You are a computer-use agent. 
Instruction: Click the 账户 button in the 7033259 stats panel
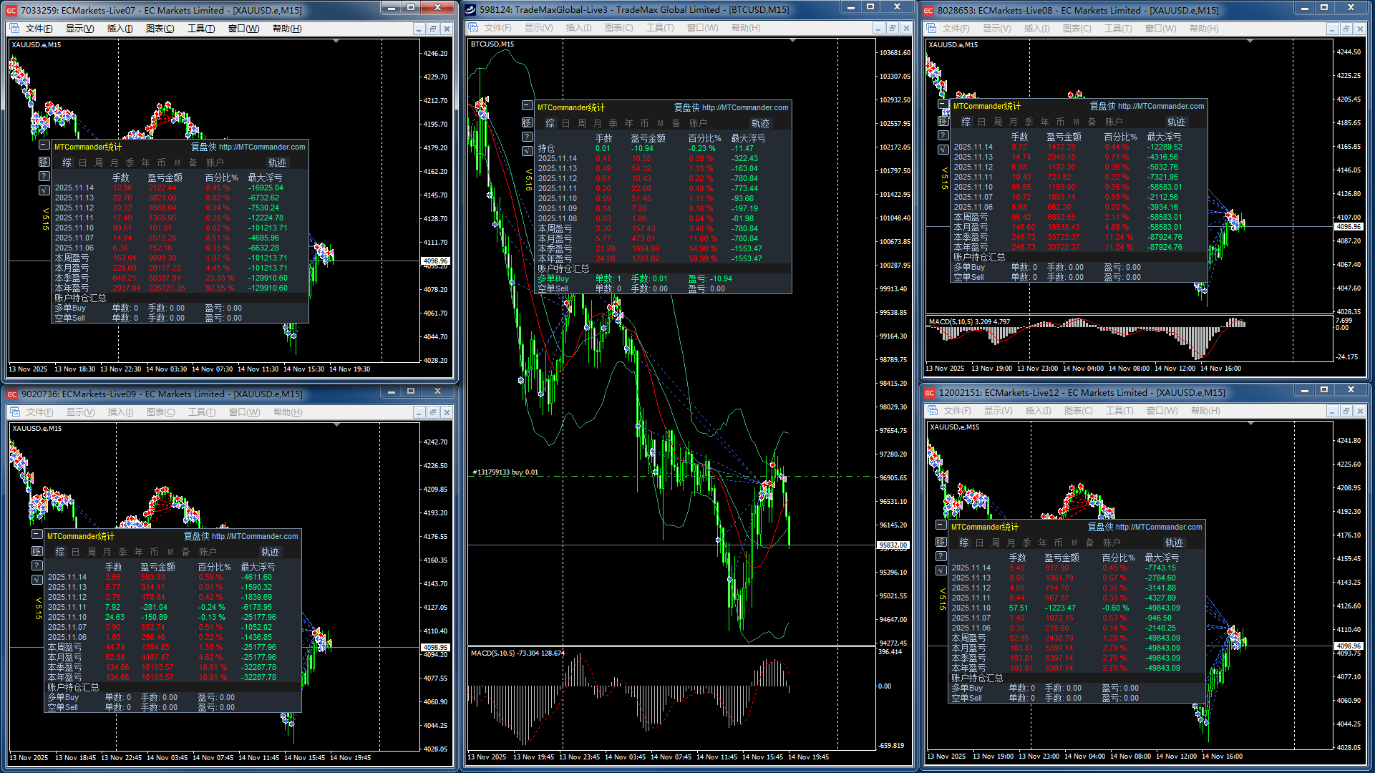[215, 162]
